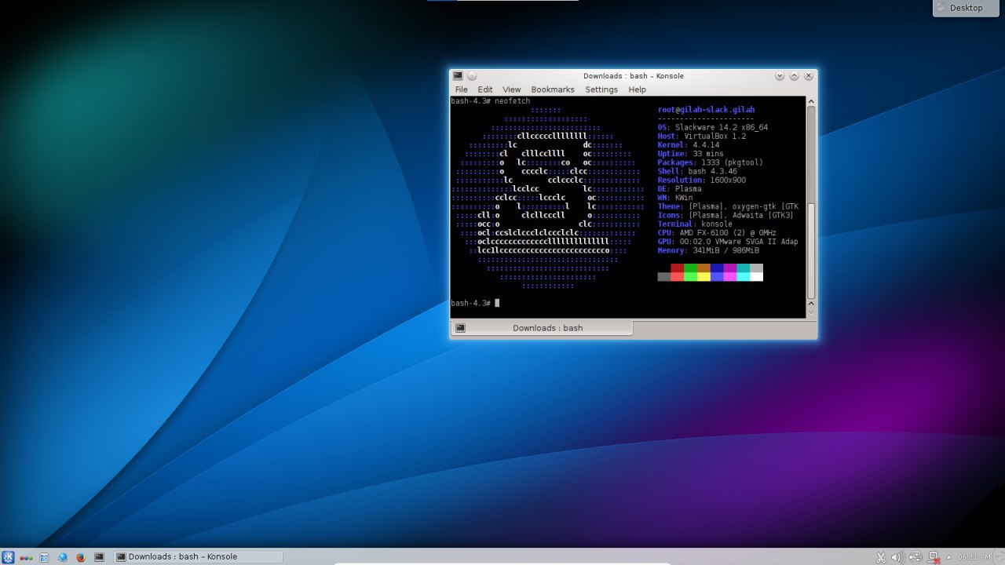The height and width of the screenshot is (565, 1005).
Task: Click the 'Resolution: 1600x900' line
Action: [702, 180]
